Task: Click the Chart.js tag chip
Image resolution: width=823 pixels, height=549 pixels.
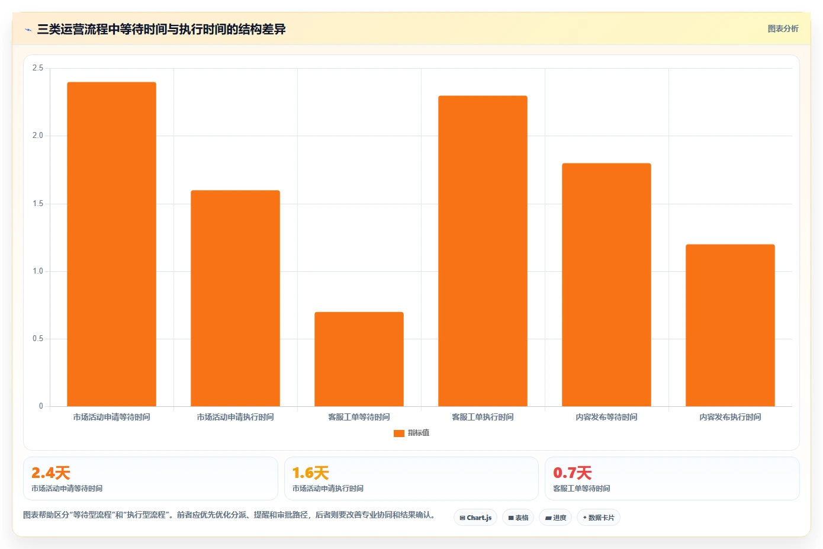Action: pyautogui.click(x=475, y=518)
